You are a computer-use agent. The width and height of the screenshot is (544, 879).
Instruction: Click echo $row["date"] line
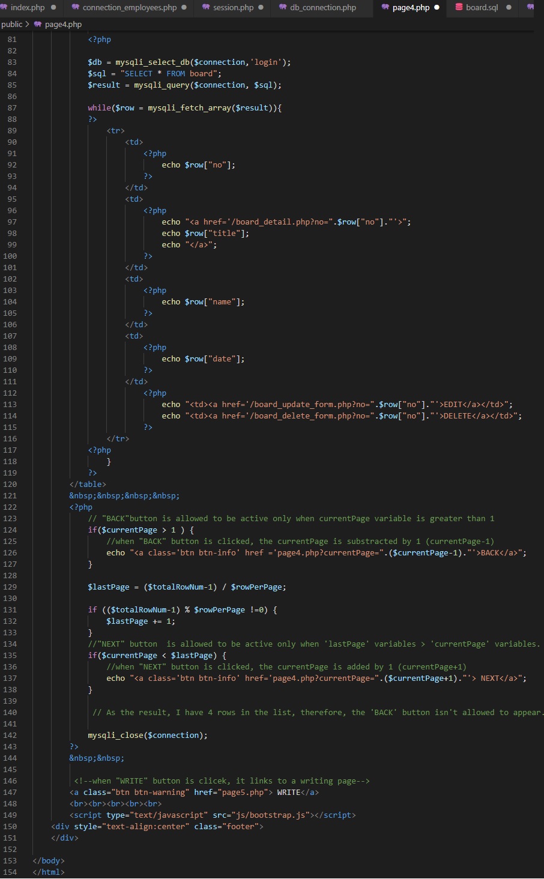point(203,359)
